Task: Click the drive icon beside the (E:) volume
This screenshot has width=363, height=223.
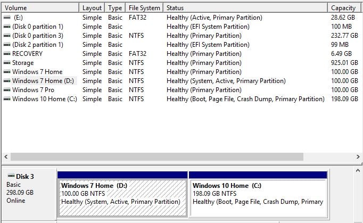Action: pos(7,18)
